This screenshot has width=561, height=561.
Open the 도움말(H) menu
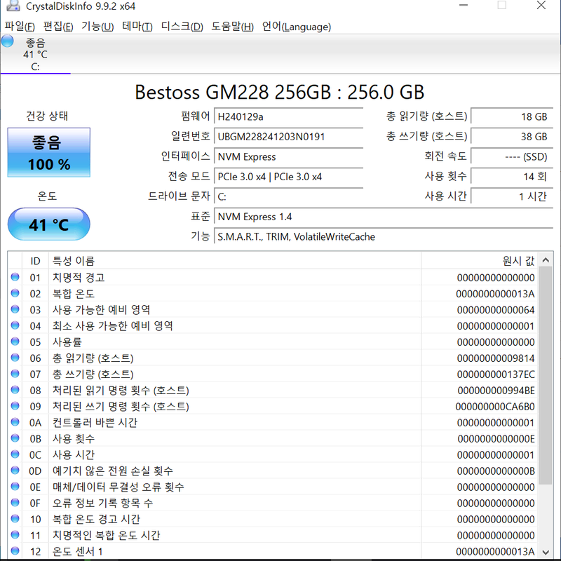(232, 27)
